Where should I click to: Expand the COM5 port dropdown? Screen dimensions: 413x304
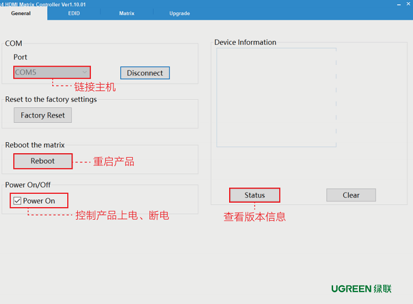[x=84, y=72]
